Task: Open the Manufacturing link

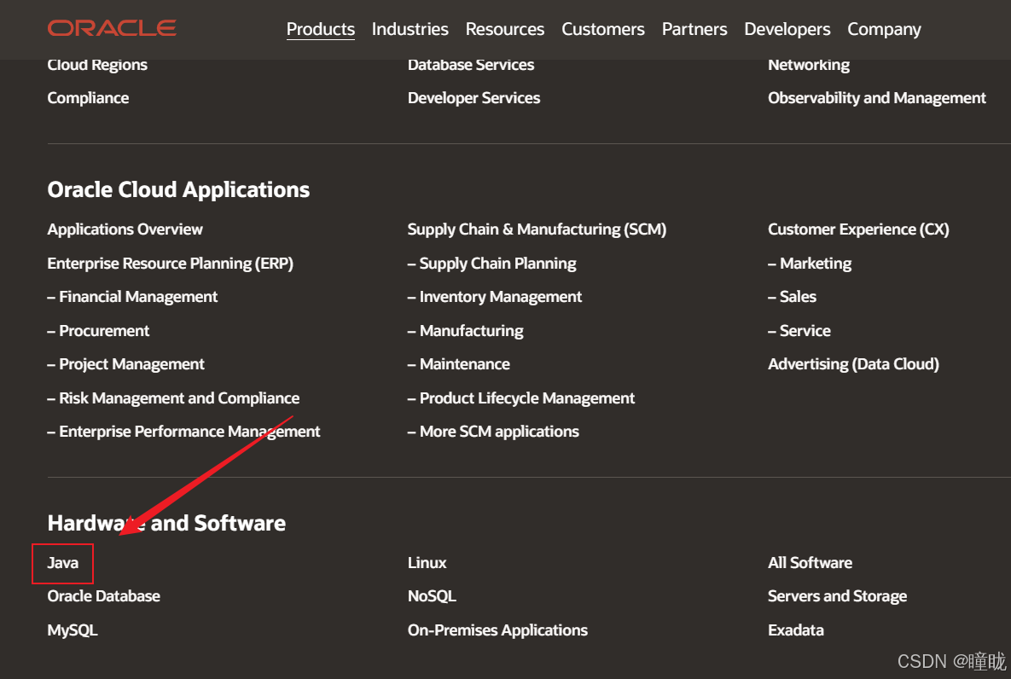Action: 466,331
